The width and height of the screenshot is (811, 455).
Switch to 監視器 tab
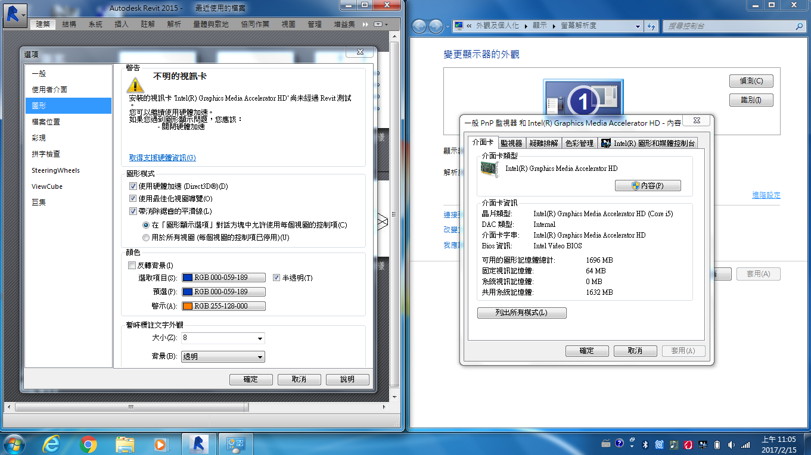click(511, 144)
